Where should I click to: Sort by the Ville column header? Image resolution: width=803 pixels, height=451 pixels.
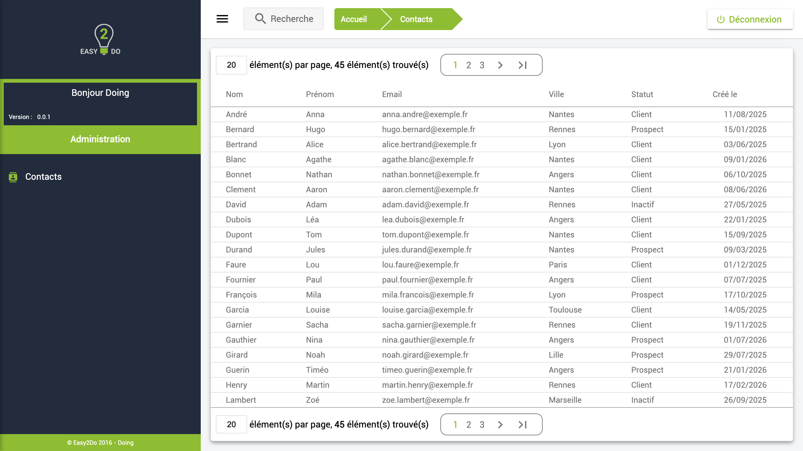[556, 94]
